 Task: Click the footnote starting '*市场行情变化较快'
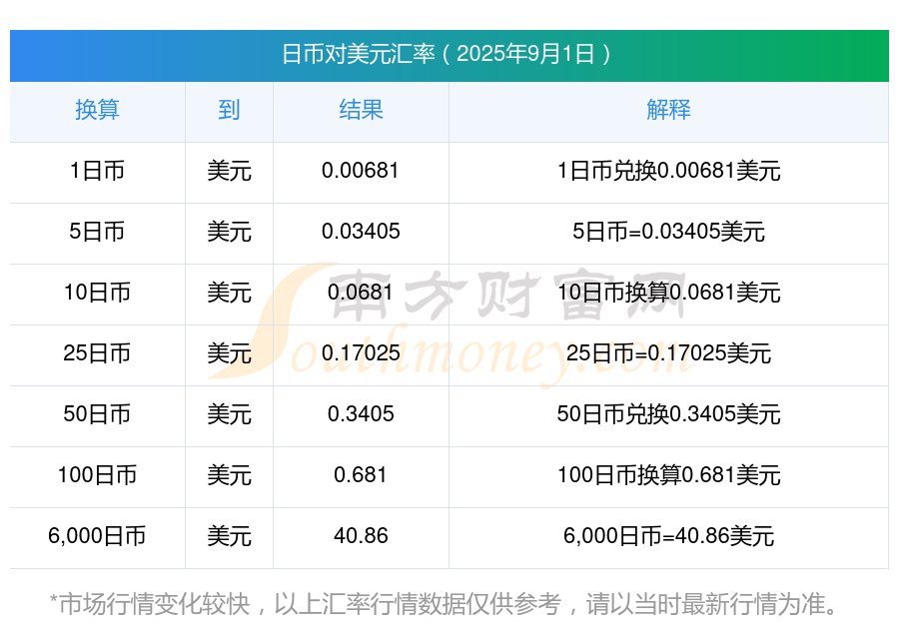point(446,605)
